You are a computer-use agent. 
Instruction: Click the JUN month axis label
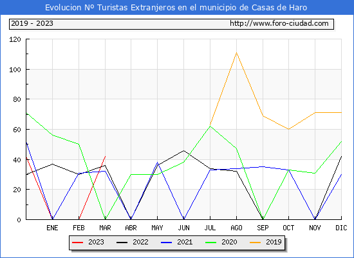(184, 228)
